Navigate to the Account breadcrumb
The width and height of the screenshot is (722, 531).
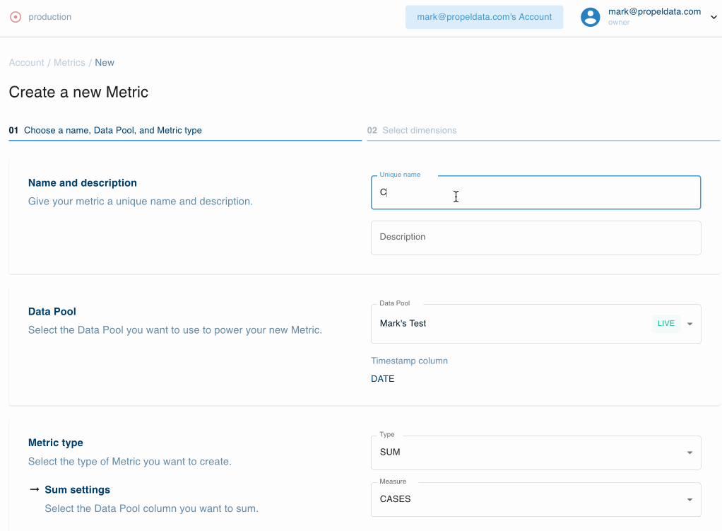tap(26, 62)
